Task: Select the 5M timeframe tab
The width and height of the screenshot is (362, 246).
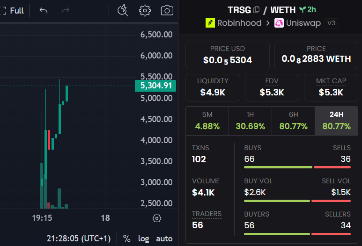Action: (207, 121)
